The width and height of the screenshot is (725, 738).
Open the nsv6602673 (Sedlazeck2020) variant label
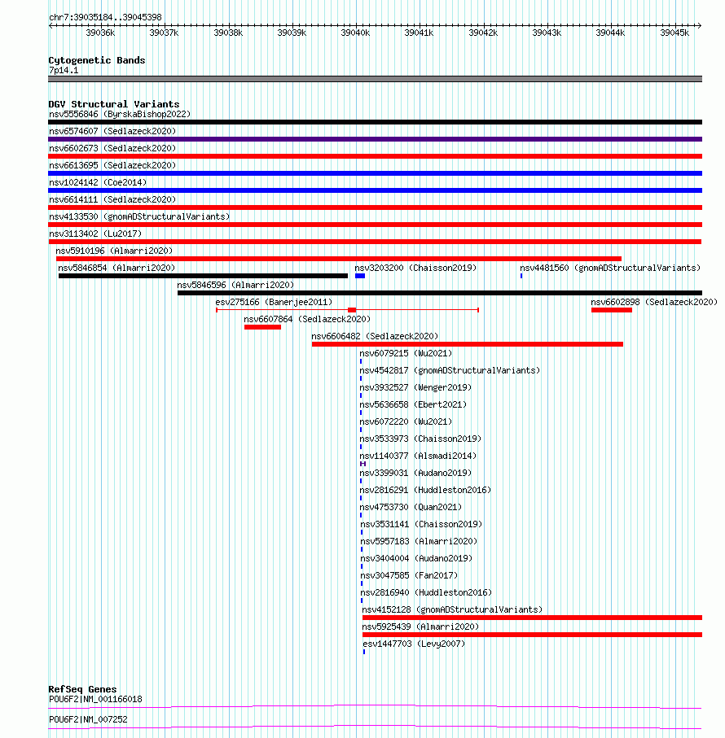[112, 148]
